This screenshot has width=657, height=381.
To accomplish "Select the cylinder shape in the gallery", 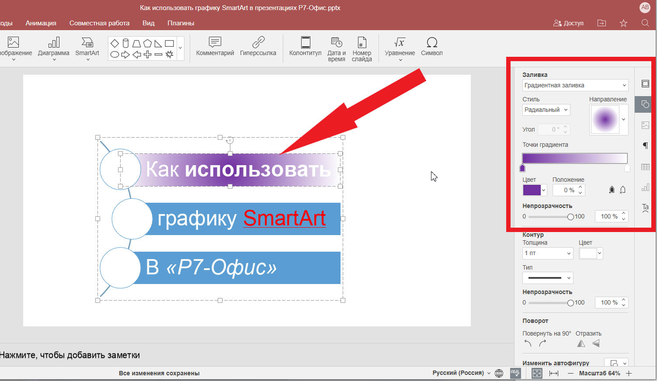I will (x=125, y=43).
